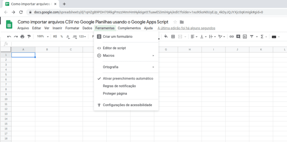The height and width of the screenshot is (142, 287).
Task: Open a new browser tab
Action: point(64,4)
